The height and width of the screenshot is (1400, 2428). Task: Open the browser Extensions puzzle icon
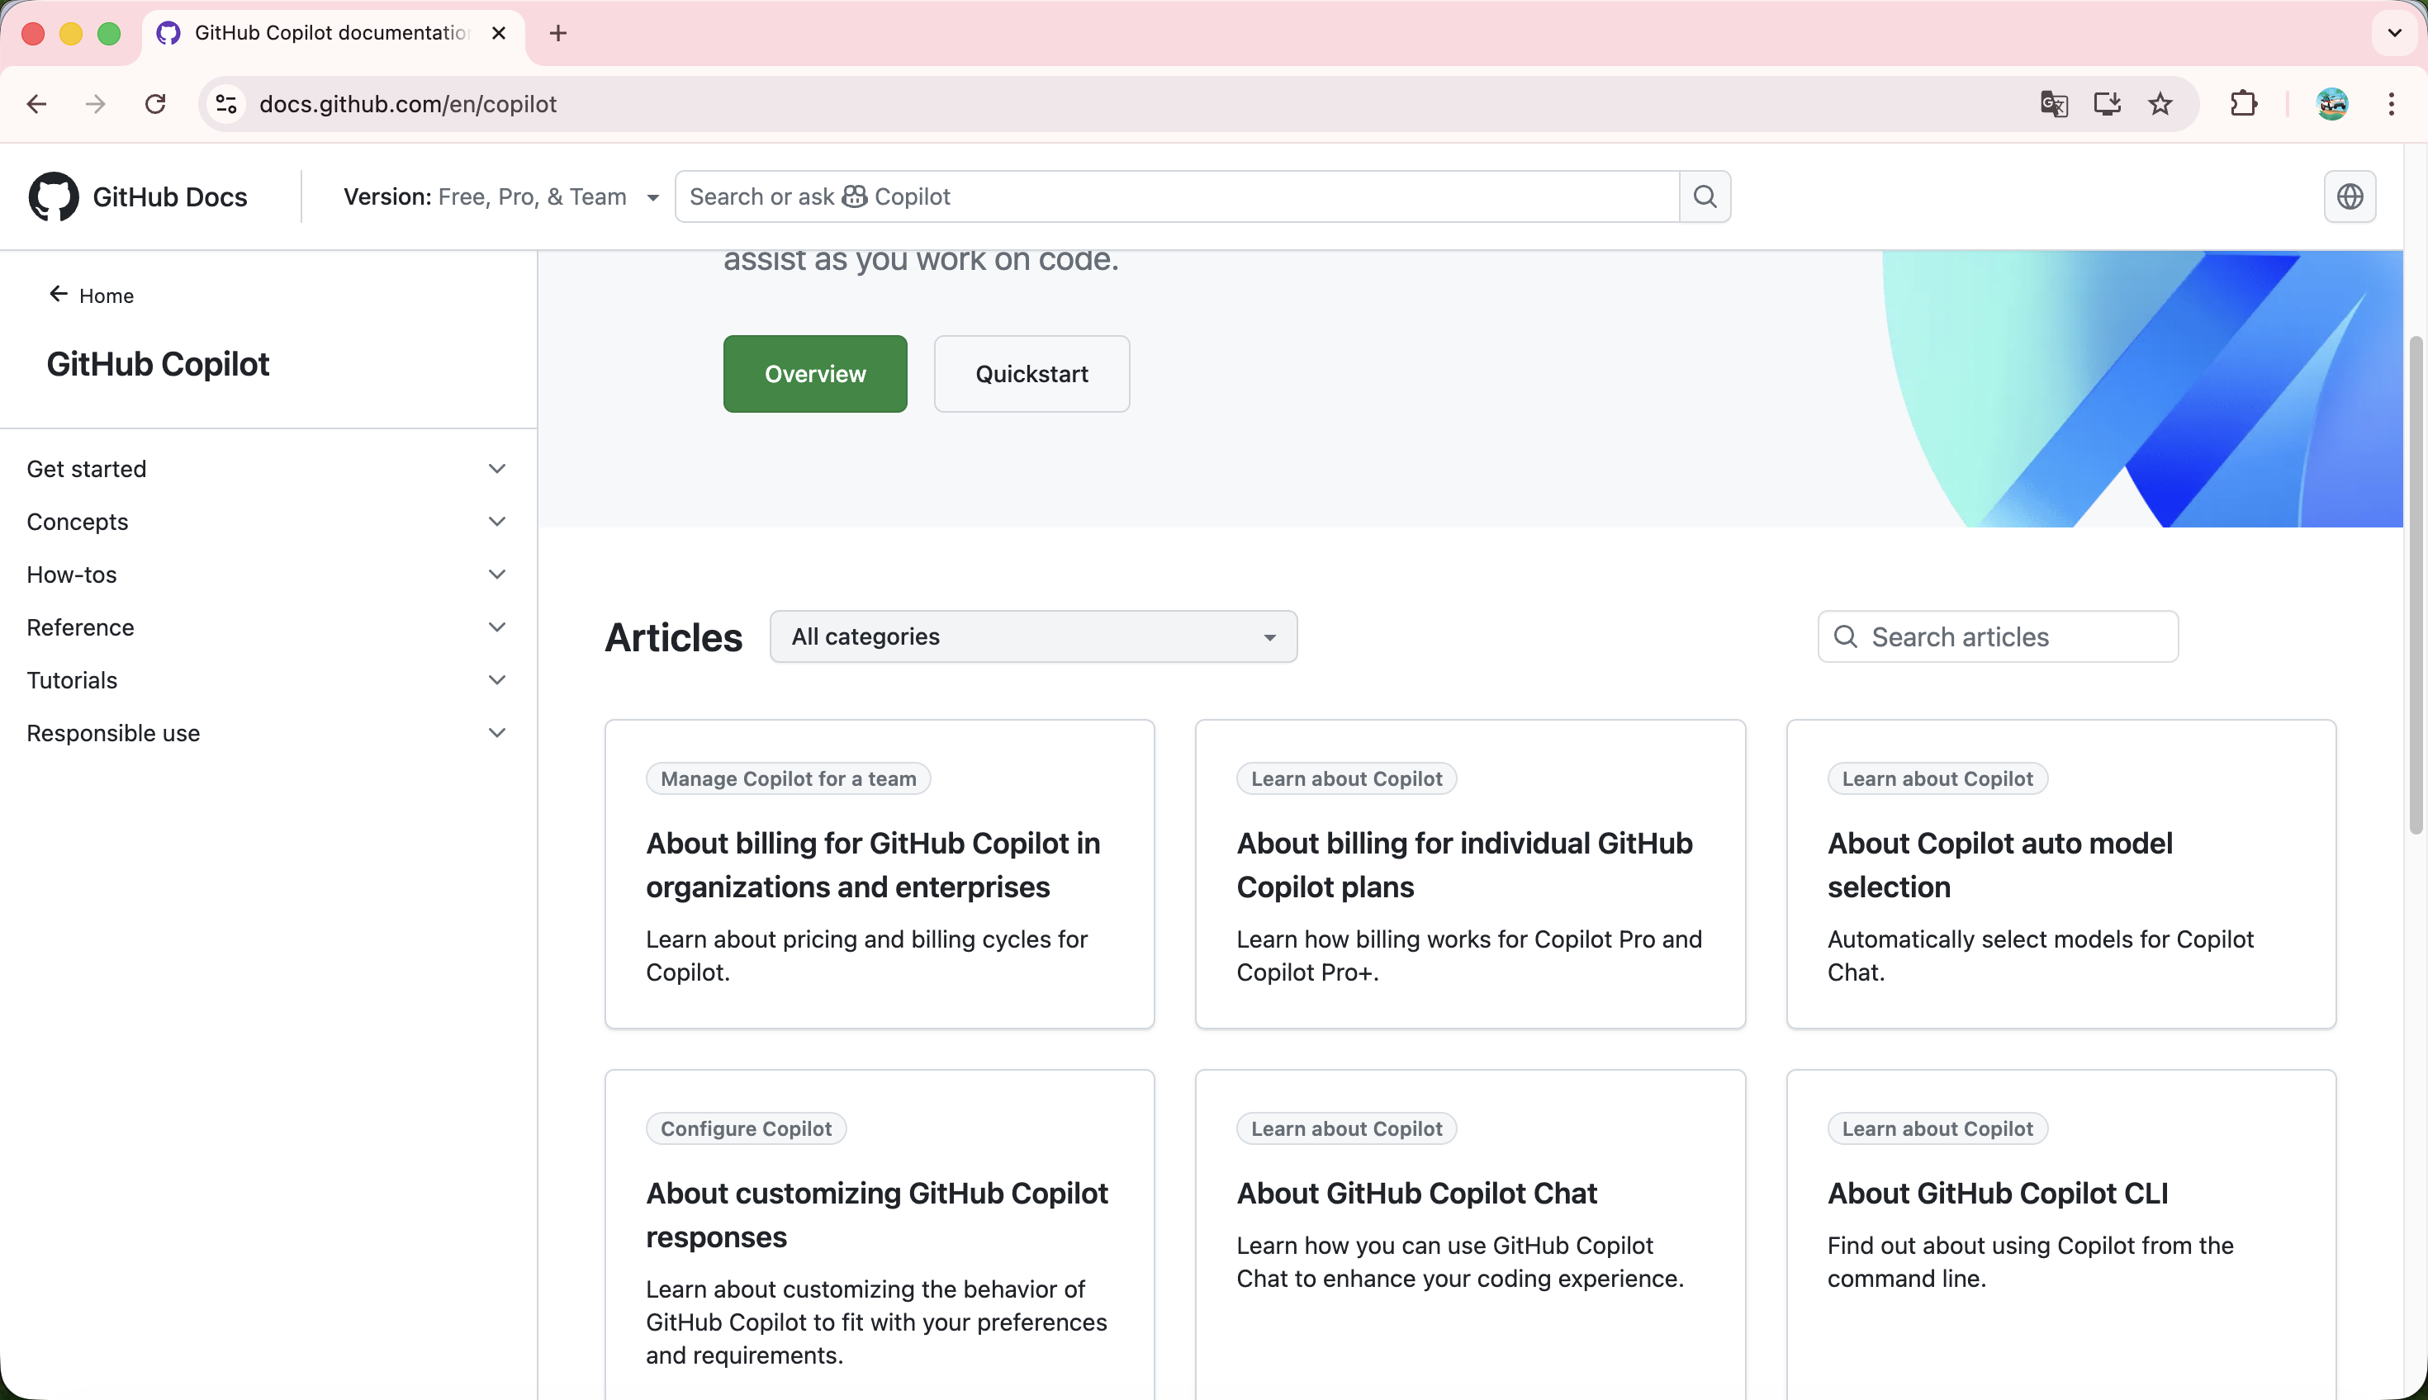(x=2243, y=104)
